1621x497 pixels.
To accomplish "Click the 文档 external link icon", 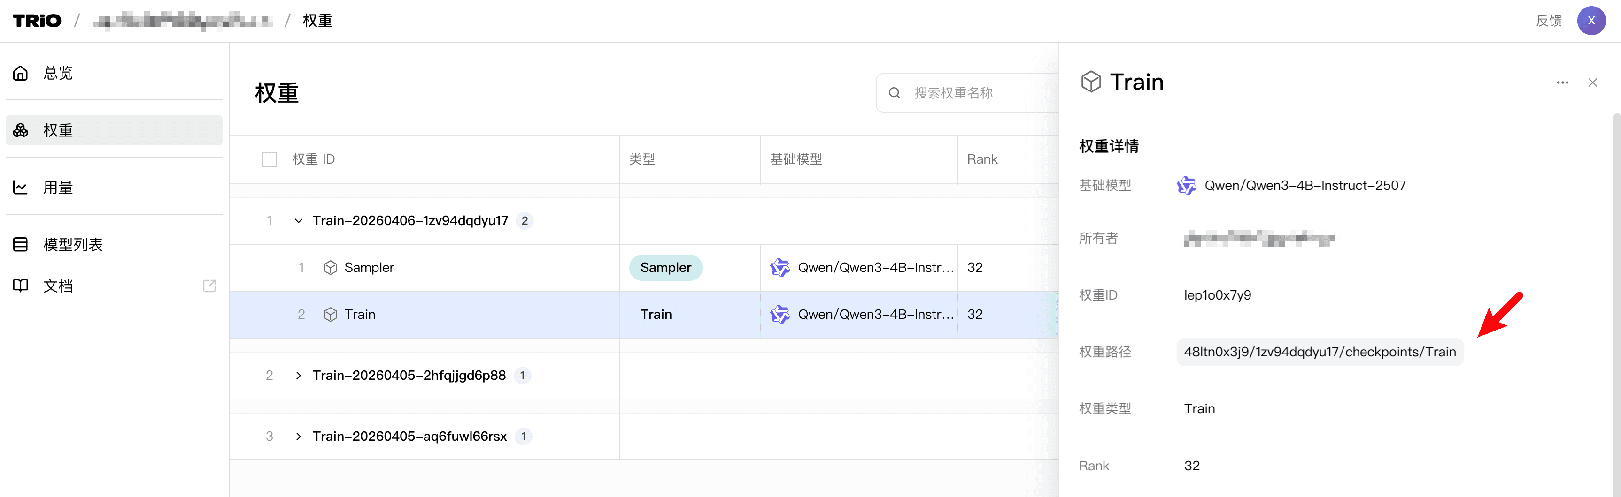I will coord(209,286).
